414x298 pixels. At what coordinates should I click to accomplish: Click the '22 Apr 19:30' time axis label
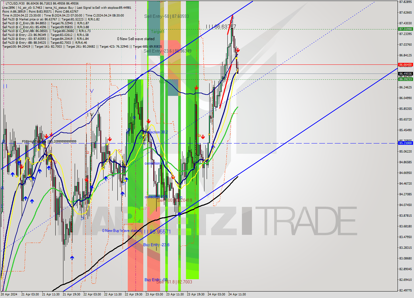click(134, 294)
